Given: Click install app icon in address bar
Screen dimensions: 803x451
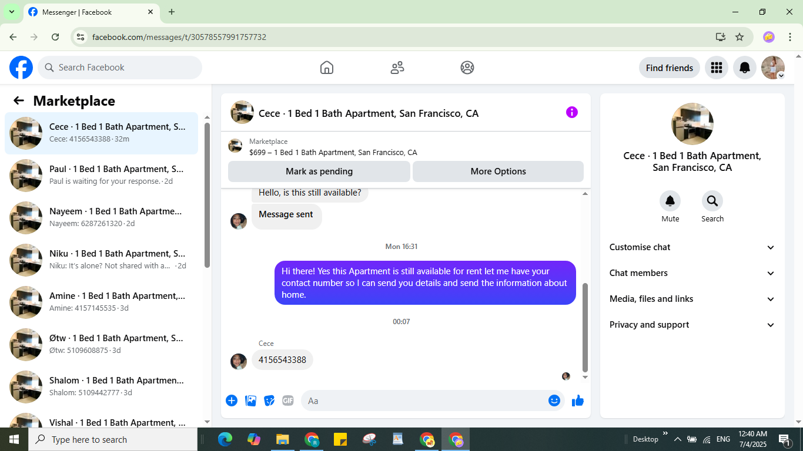Looking at the screenshot, I should (721, 37).
